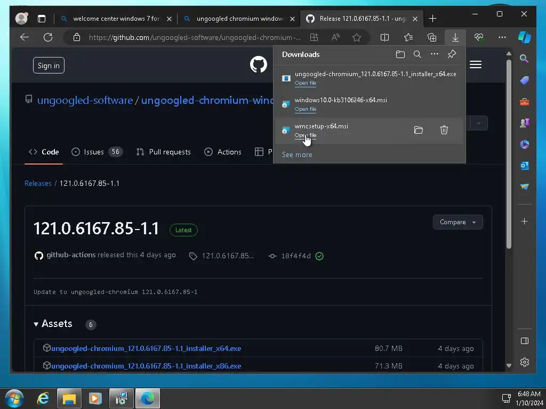Delete the wmcsetup-x64.msi download
Image resolution: width=546 pixels, height=409 pixels.
(444, 130)
